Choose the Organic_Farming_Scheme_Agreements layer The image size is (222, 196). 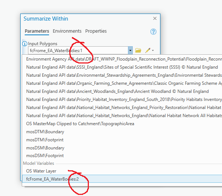click(x=122, y=83)
